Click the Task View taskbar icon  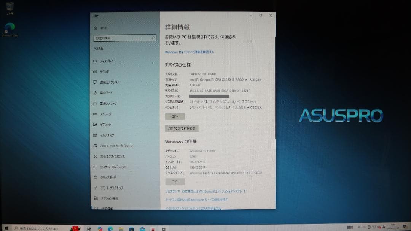pos(89,229)
